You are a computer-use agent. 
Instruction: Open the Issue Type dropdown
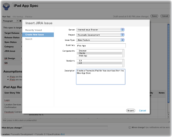click(100, 40)
